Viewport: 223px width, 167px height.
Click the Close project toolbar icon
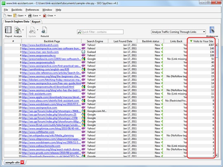pyautogui.click(x=45, y=16)
